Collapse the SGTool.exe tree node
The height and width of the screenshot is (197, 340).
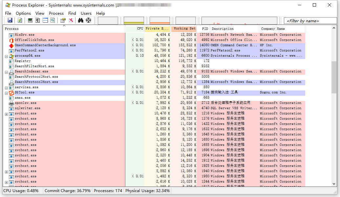[7, 93]
